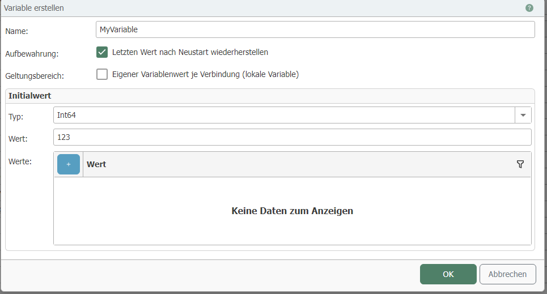Viewport: 547px width, 294px height.
Task: Click the Geltungsbereich label
Action: (x=35, y=76)
